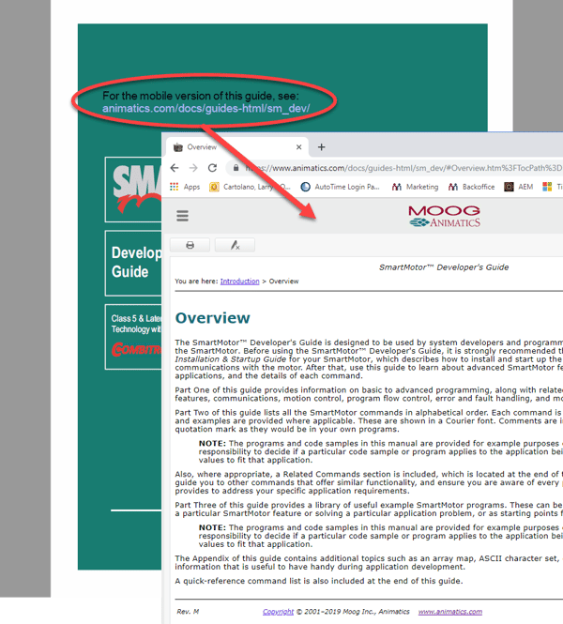This screenshot has width=563, height=624.
Task: Click the address bar URL
Action: 403,168
